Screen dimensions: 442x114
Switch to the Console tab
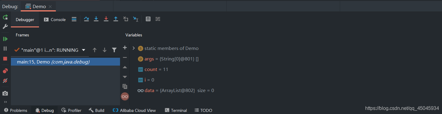point(55,20)
